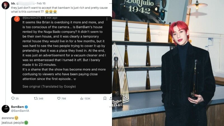Bookmark the bb. tweet

click(105, 98)
